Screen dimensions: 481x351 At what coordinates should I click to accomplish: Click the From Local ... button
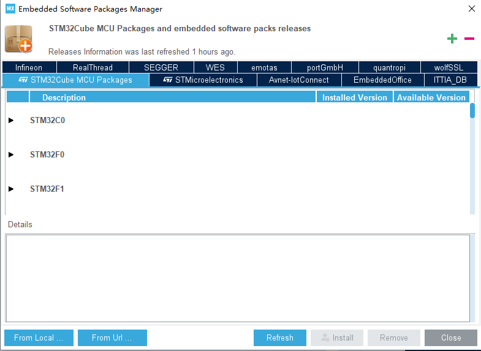pyautogui.click(x=39, y=338)
